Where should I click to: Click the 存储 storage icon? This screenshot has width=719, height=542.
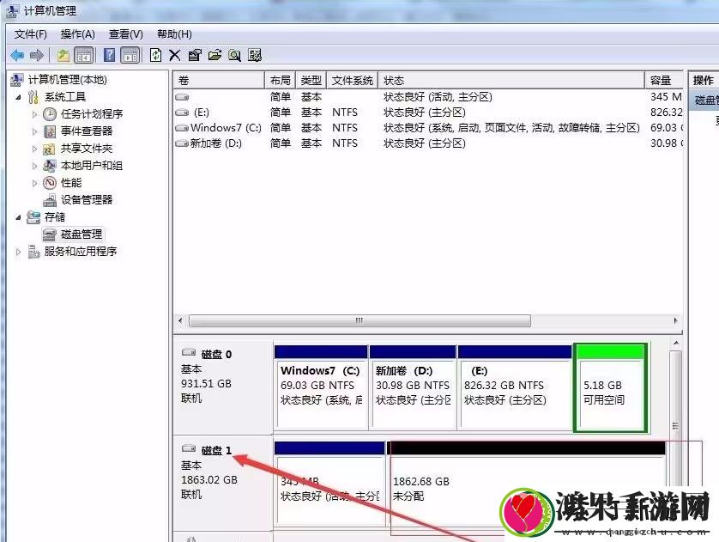[x=33, y=217]
